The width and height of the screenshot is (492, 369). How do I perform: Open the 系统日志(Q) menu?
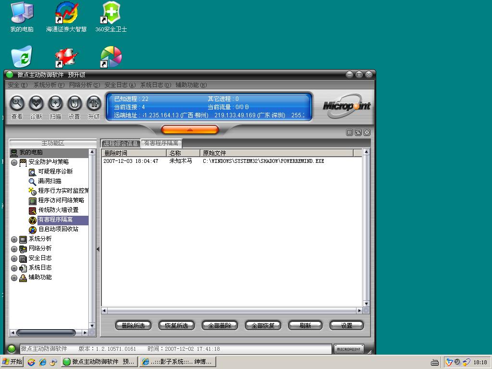click(156, 85)
